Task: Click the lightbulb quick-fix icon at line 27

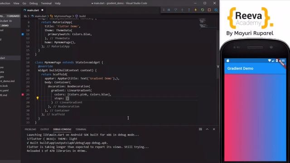Action: [x=38, y=98]
